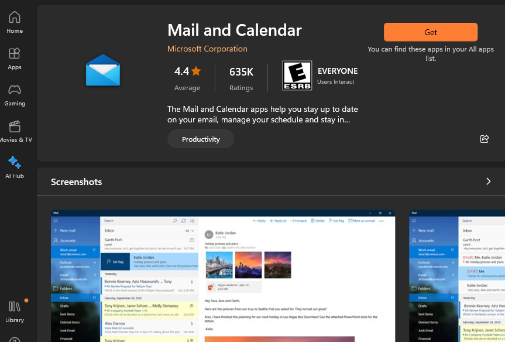Open the AI Hub section
505x342 pixels.
[x=14, y=167]
